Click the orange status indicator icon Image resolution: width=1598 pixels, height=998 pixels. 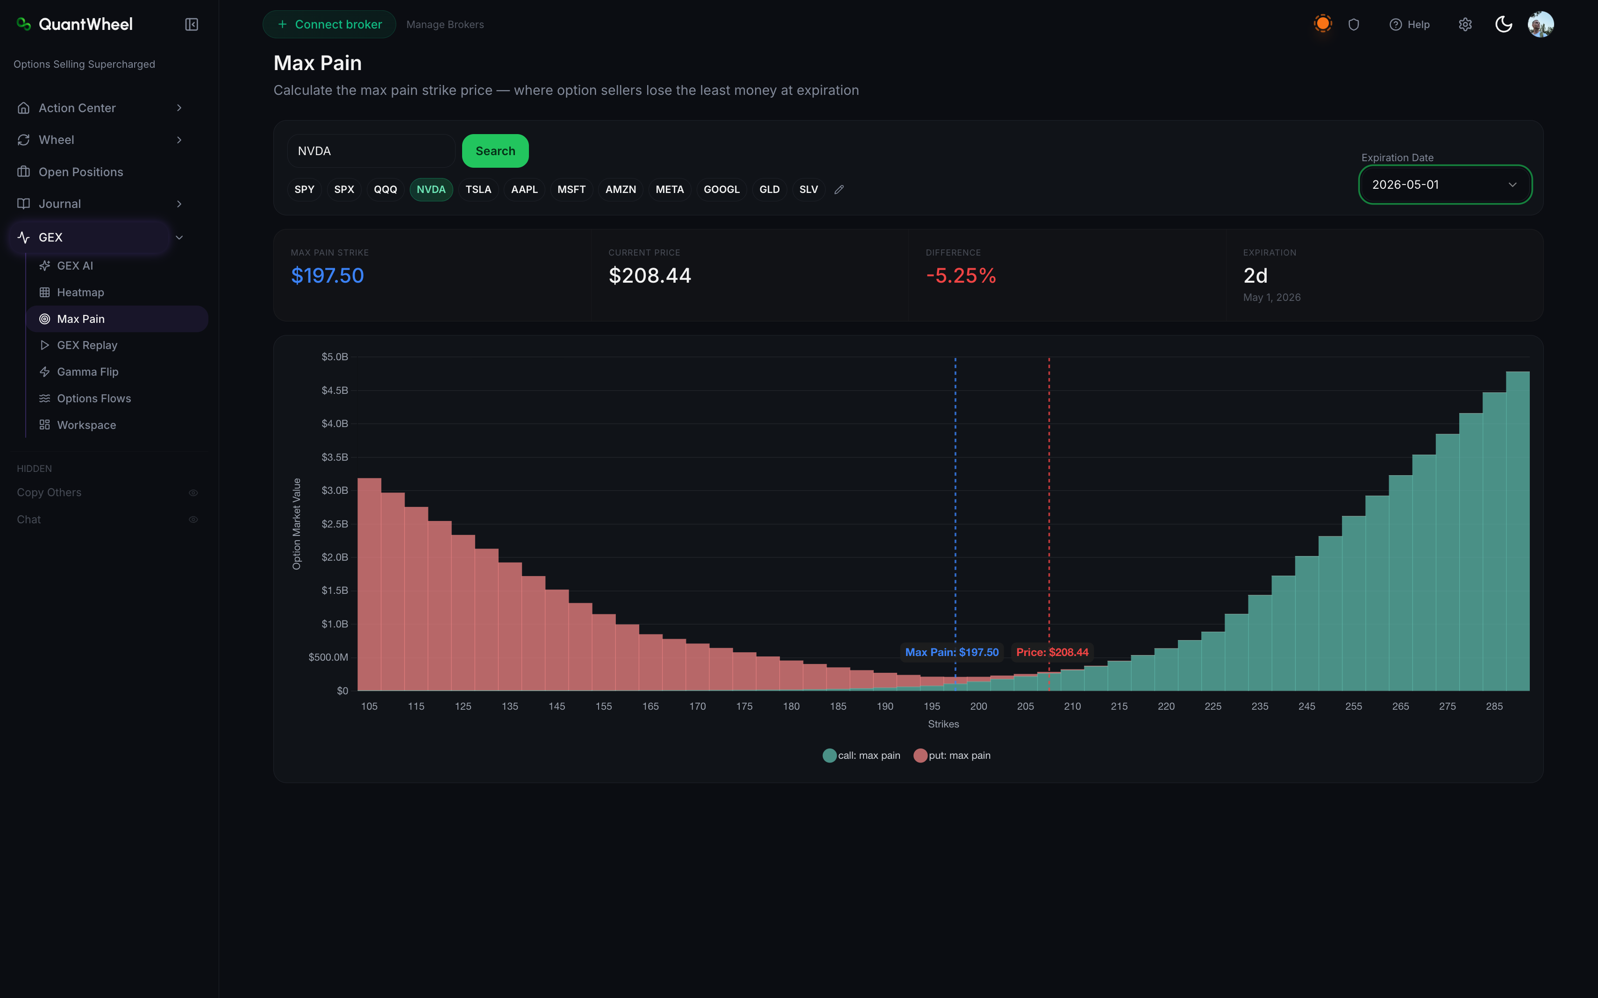(x=1322, y=24)
